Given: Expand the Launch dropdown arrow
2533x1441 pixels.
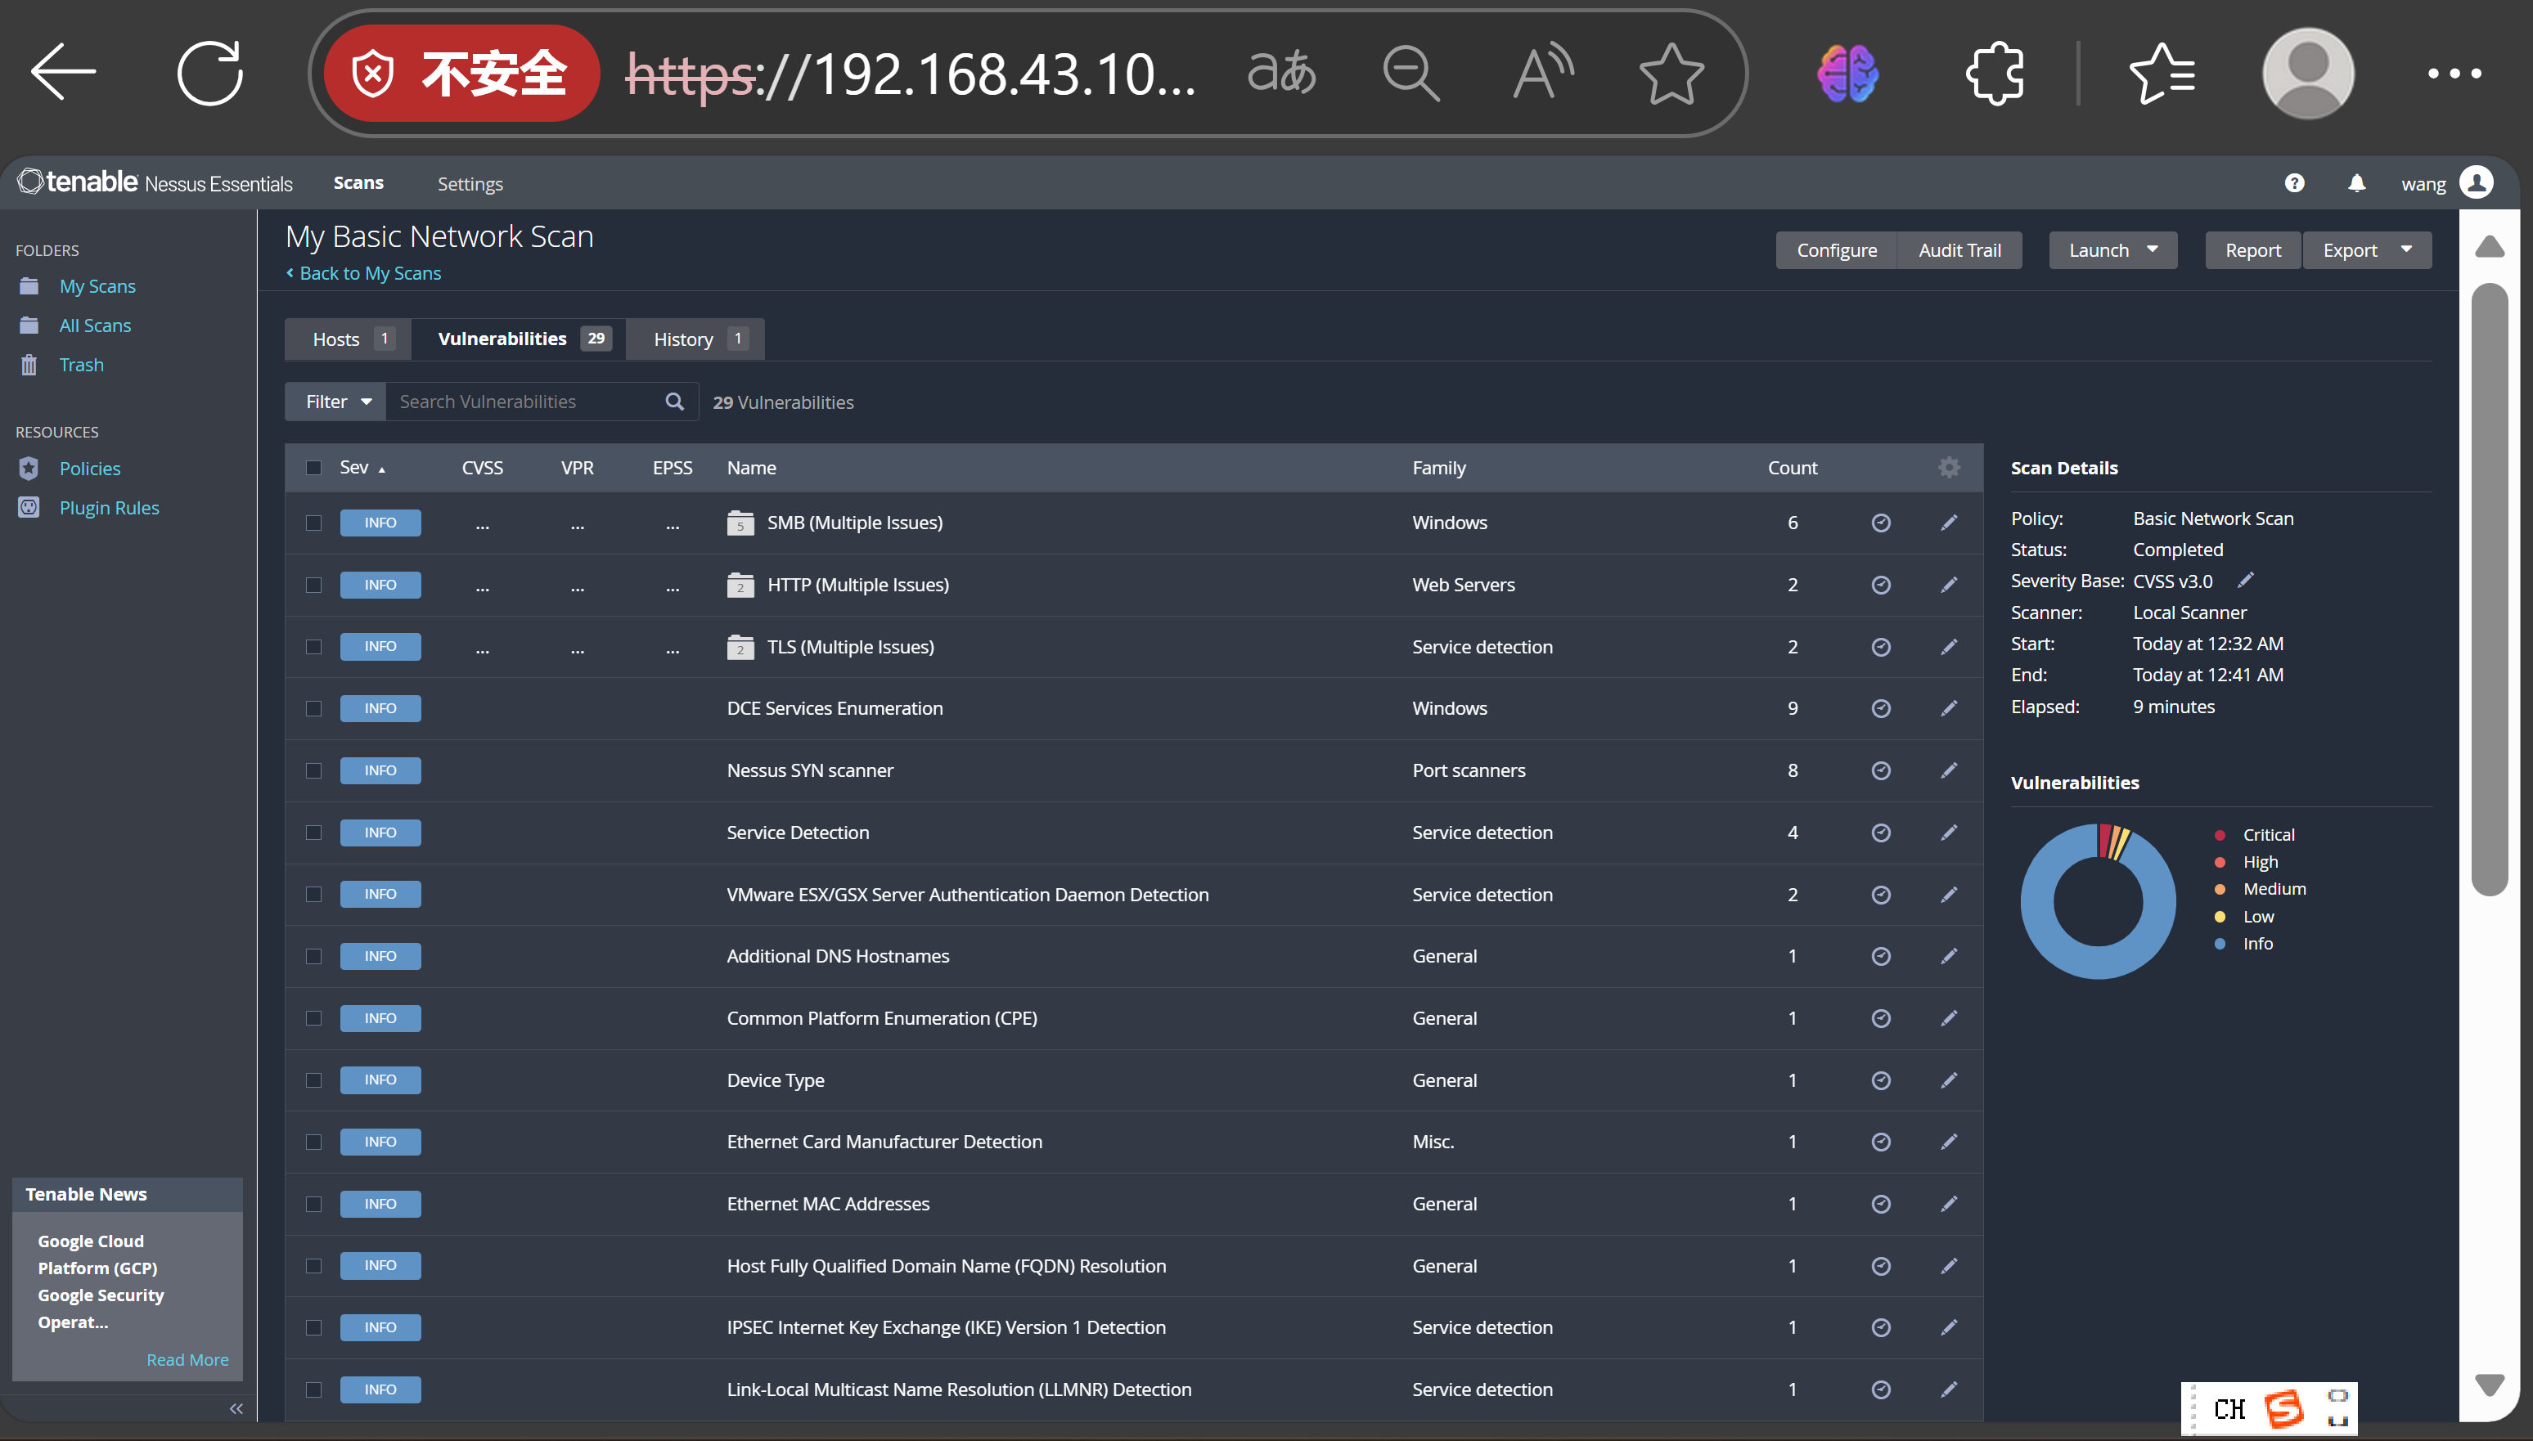Looking at the screenshot, I should tap(2152, 249).
